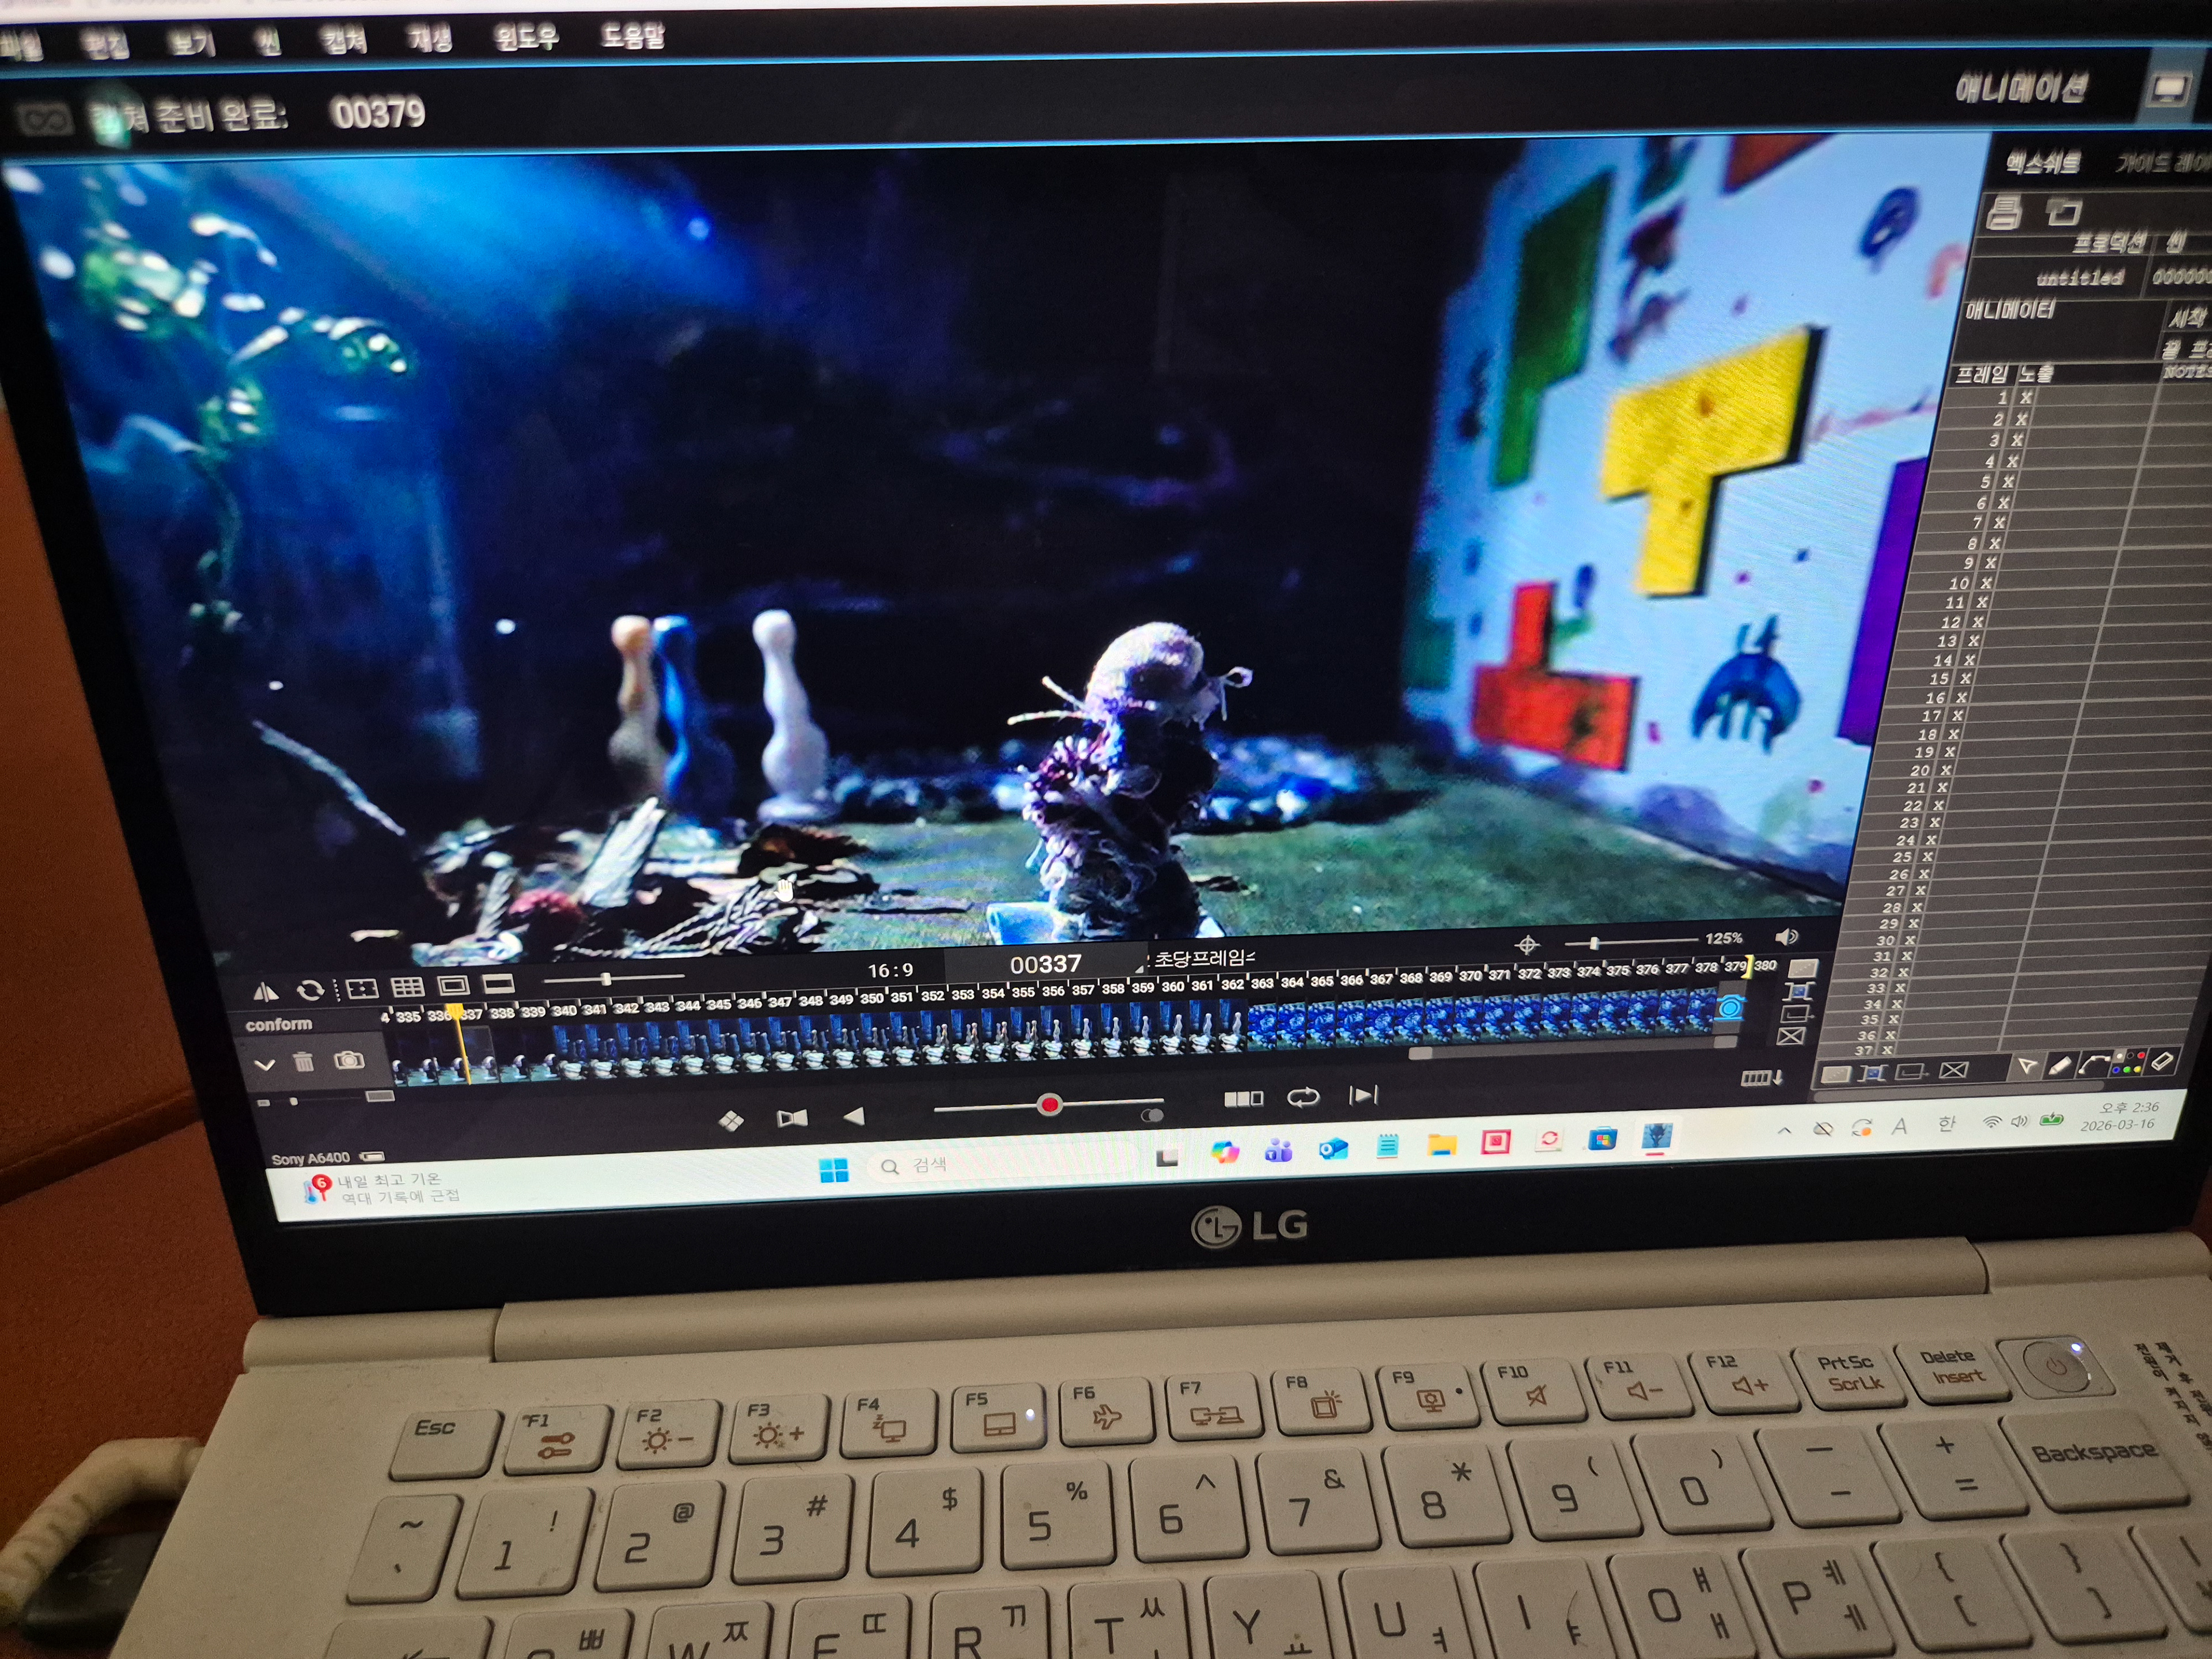Select the guide layer pencil draw tool
Image resolution: width=2212 pixels, height=1659 pixels.
[2059, 1065]
